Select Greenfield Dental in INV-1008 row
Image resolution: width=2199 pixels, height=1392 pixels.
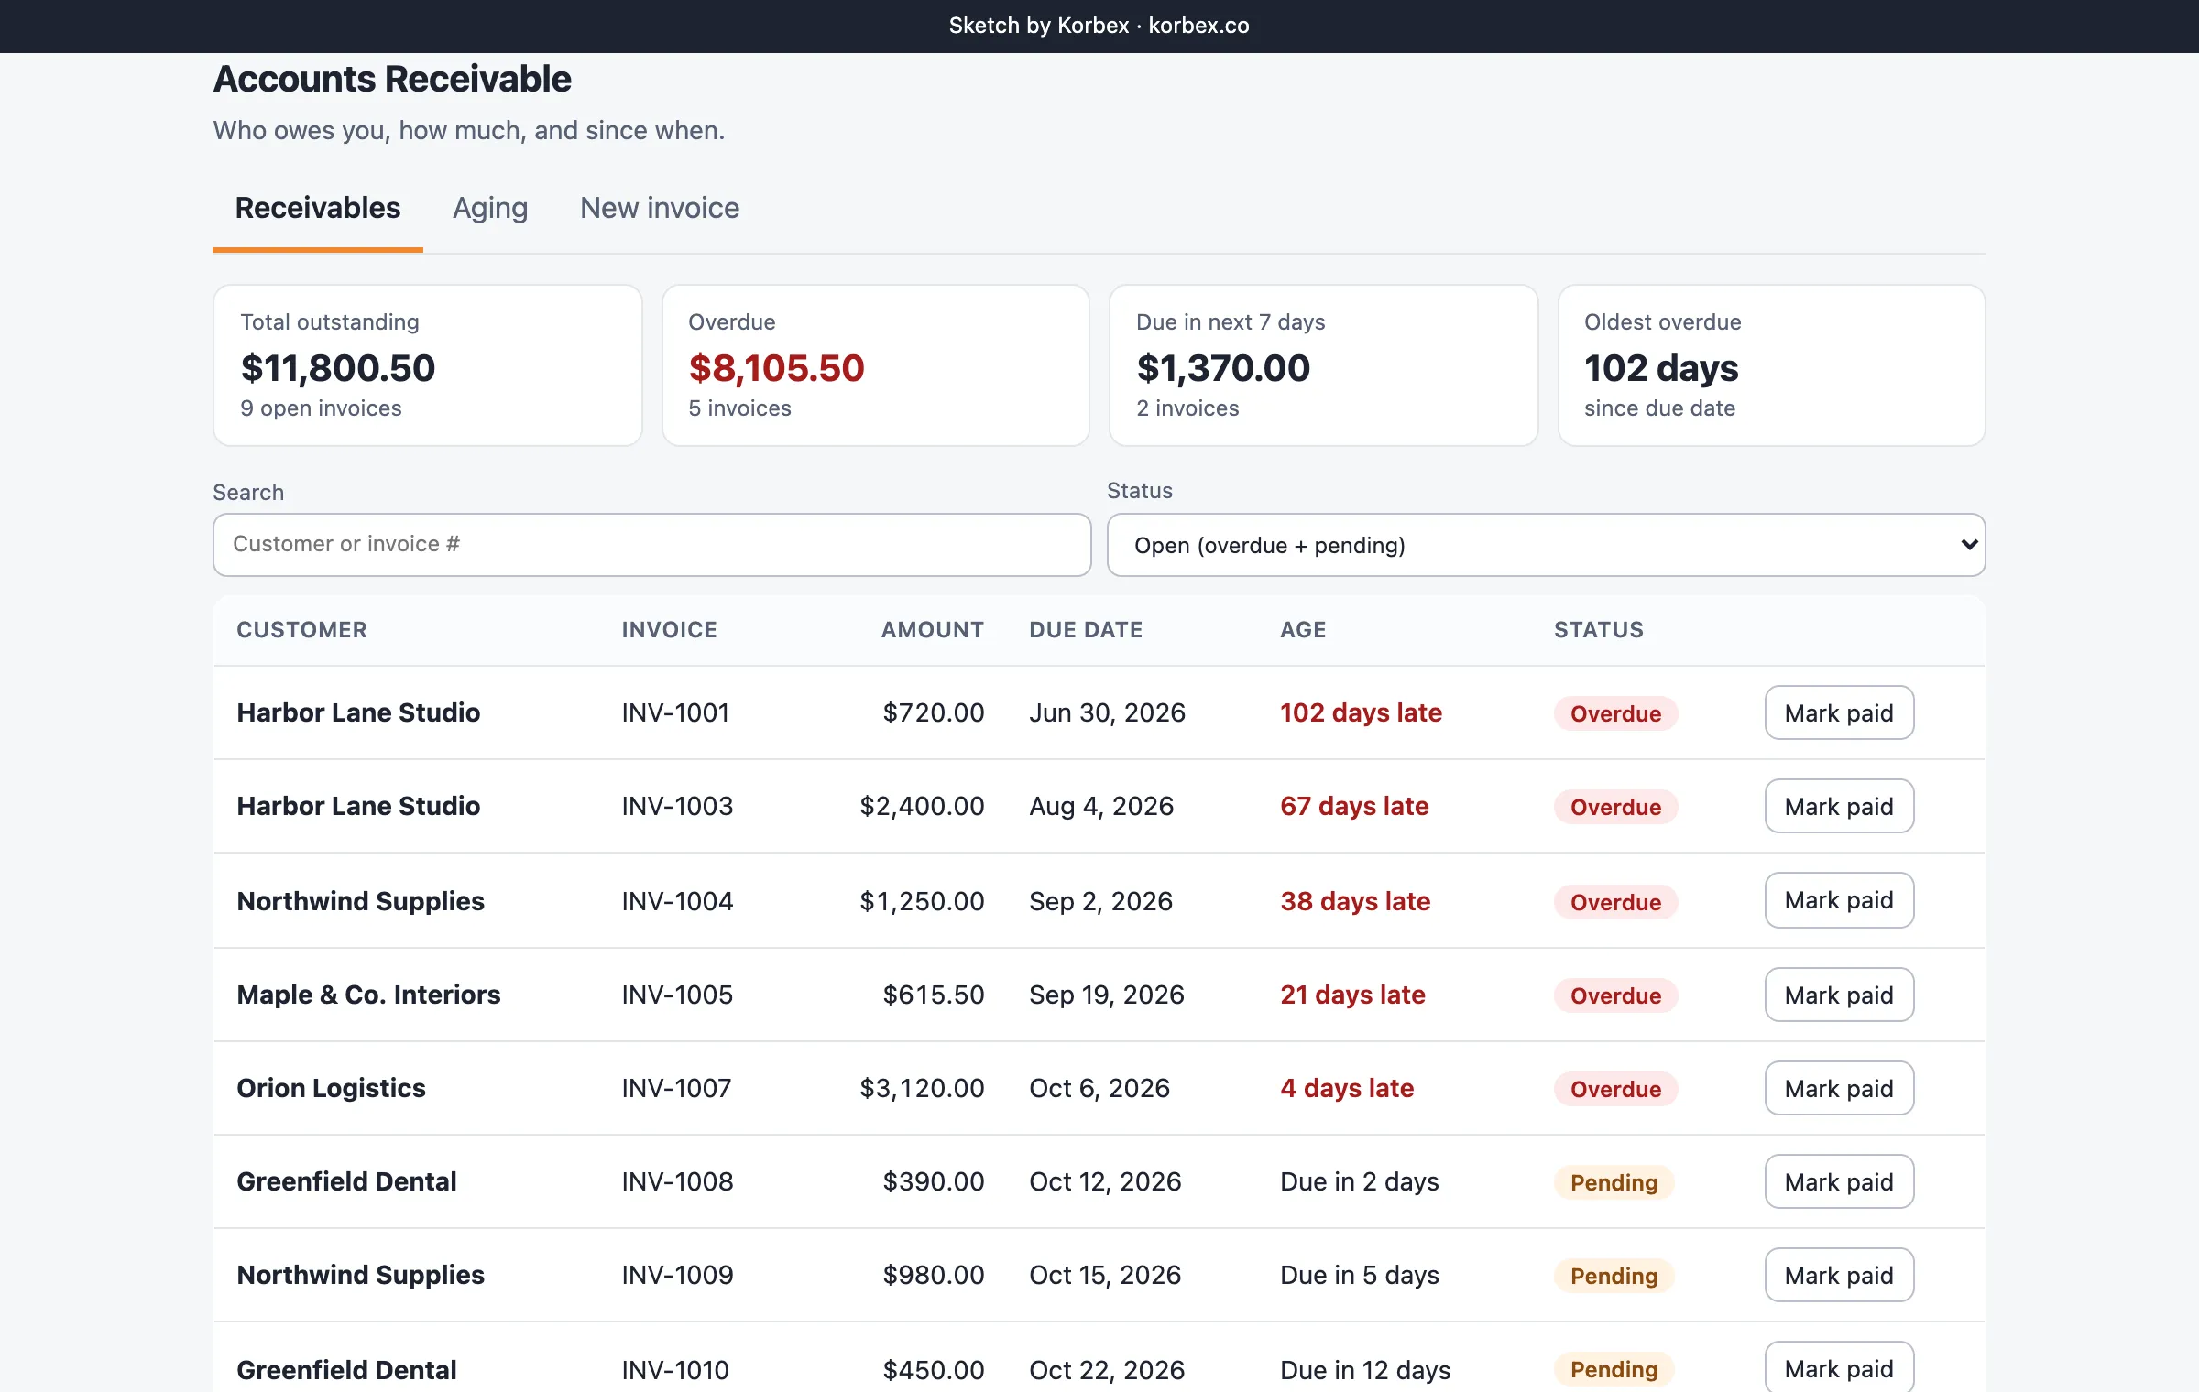tap(346, 1181)
